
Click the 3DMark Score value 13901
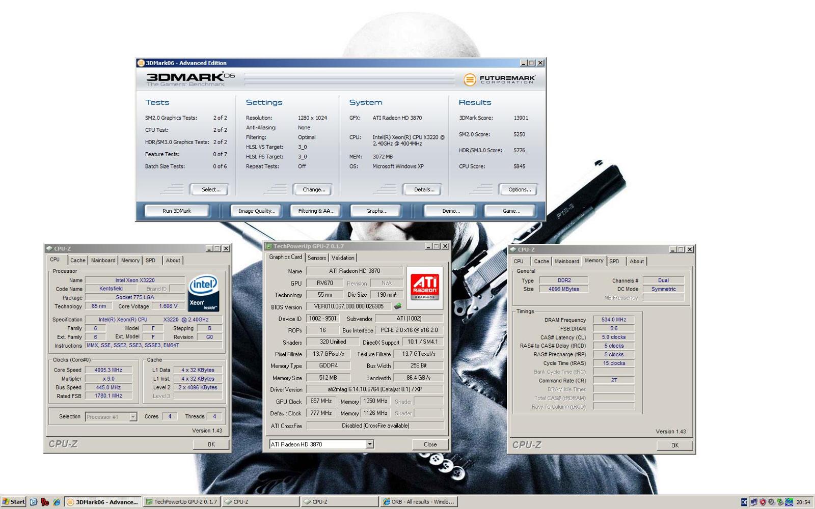(521, 118)
